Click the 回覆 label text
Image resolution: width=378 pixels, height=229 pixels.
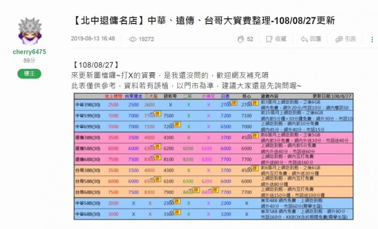(x=316, y=39)
